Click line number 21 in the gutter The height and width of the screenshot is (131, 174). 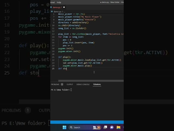pos(53,57)
